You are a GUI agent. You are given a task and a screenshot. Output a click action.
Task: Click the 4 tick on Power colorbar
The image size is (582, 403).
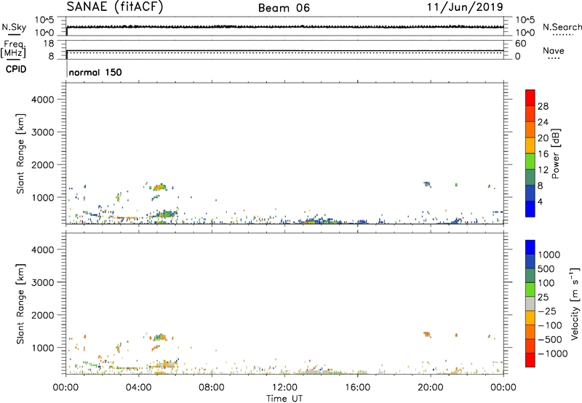[x=541, y=201]
